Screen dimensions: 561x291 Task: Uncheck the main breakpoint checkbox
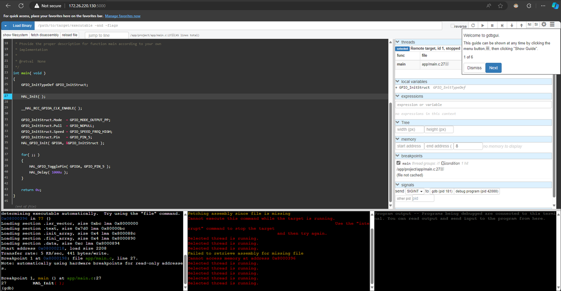(398, 163)
